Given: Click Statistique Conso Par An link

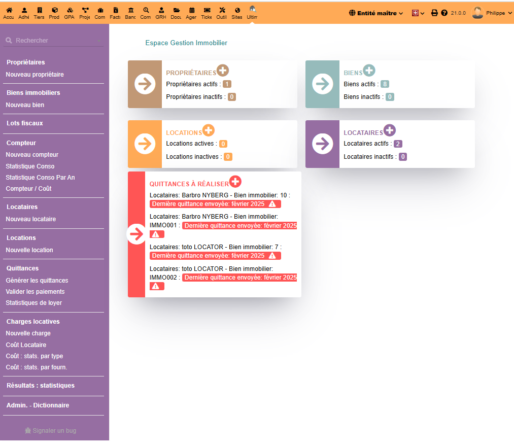Looking at the screenshot, I should click(x=40, y=177).
